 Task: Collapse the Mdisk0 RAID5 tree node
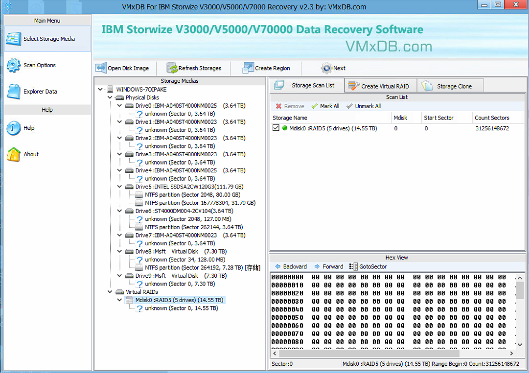coord(120,300)
